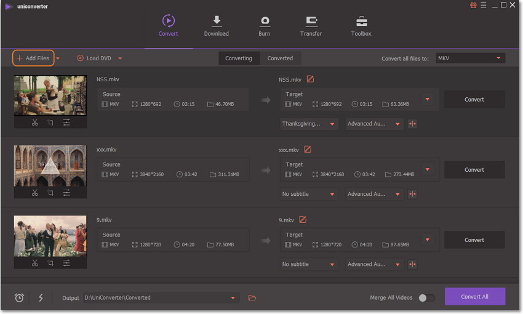Select the NSS.mkv video thumbnail

tap(50, 95)
